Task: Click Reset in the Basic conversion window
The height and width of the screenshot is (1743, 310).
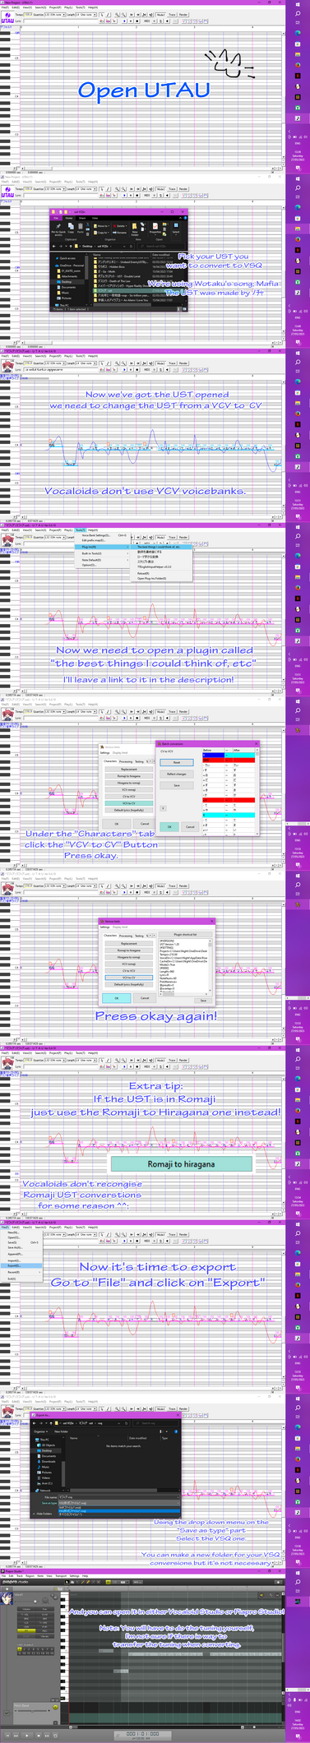Action: pos(176,762)
